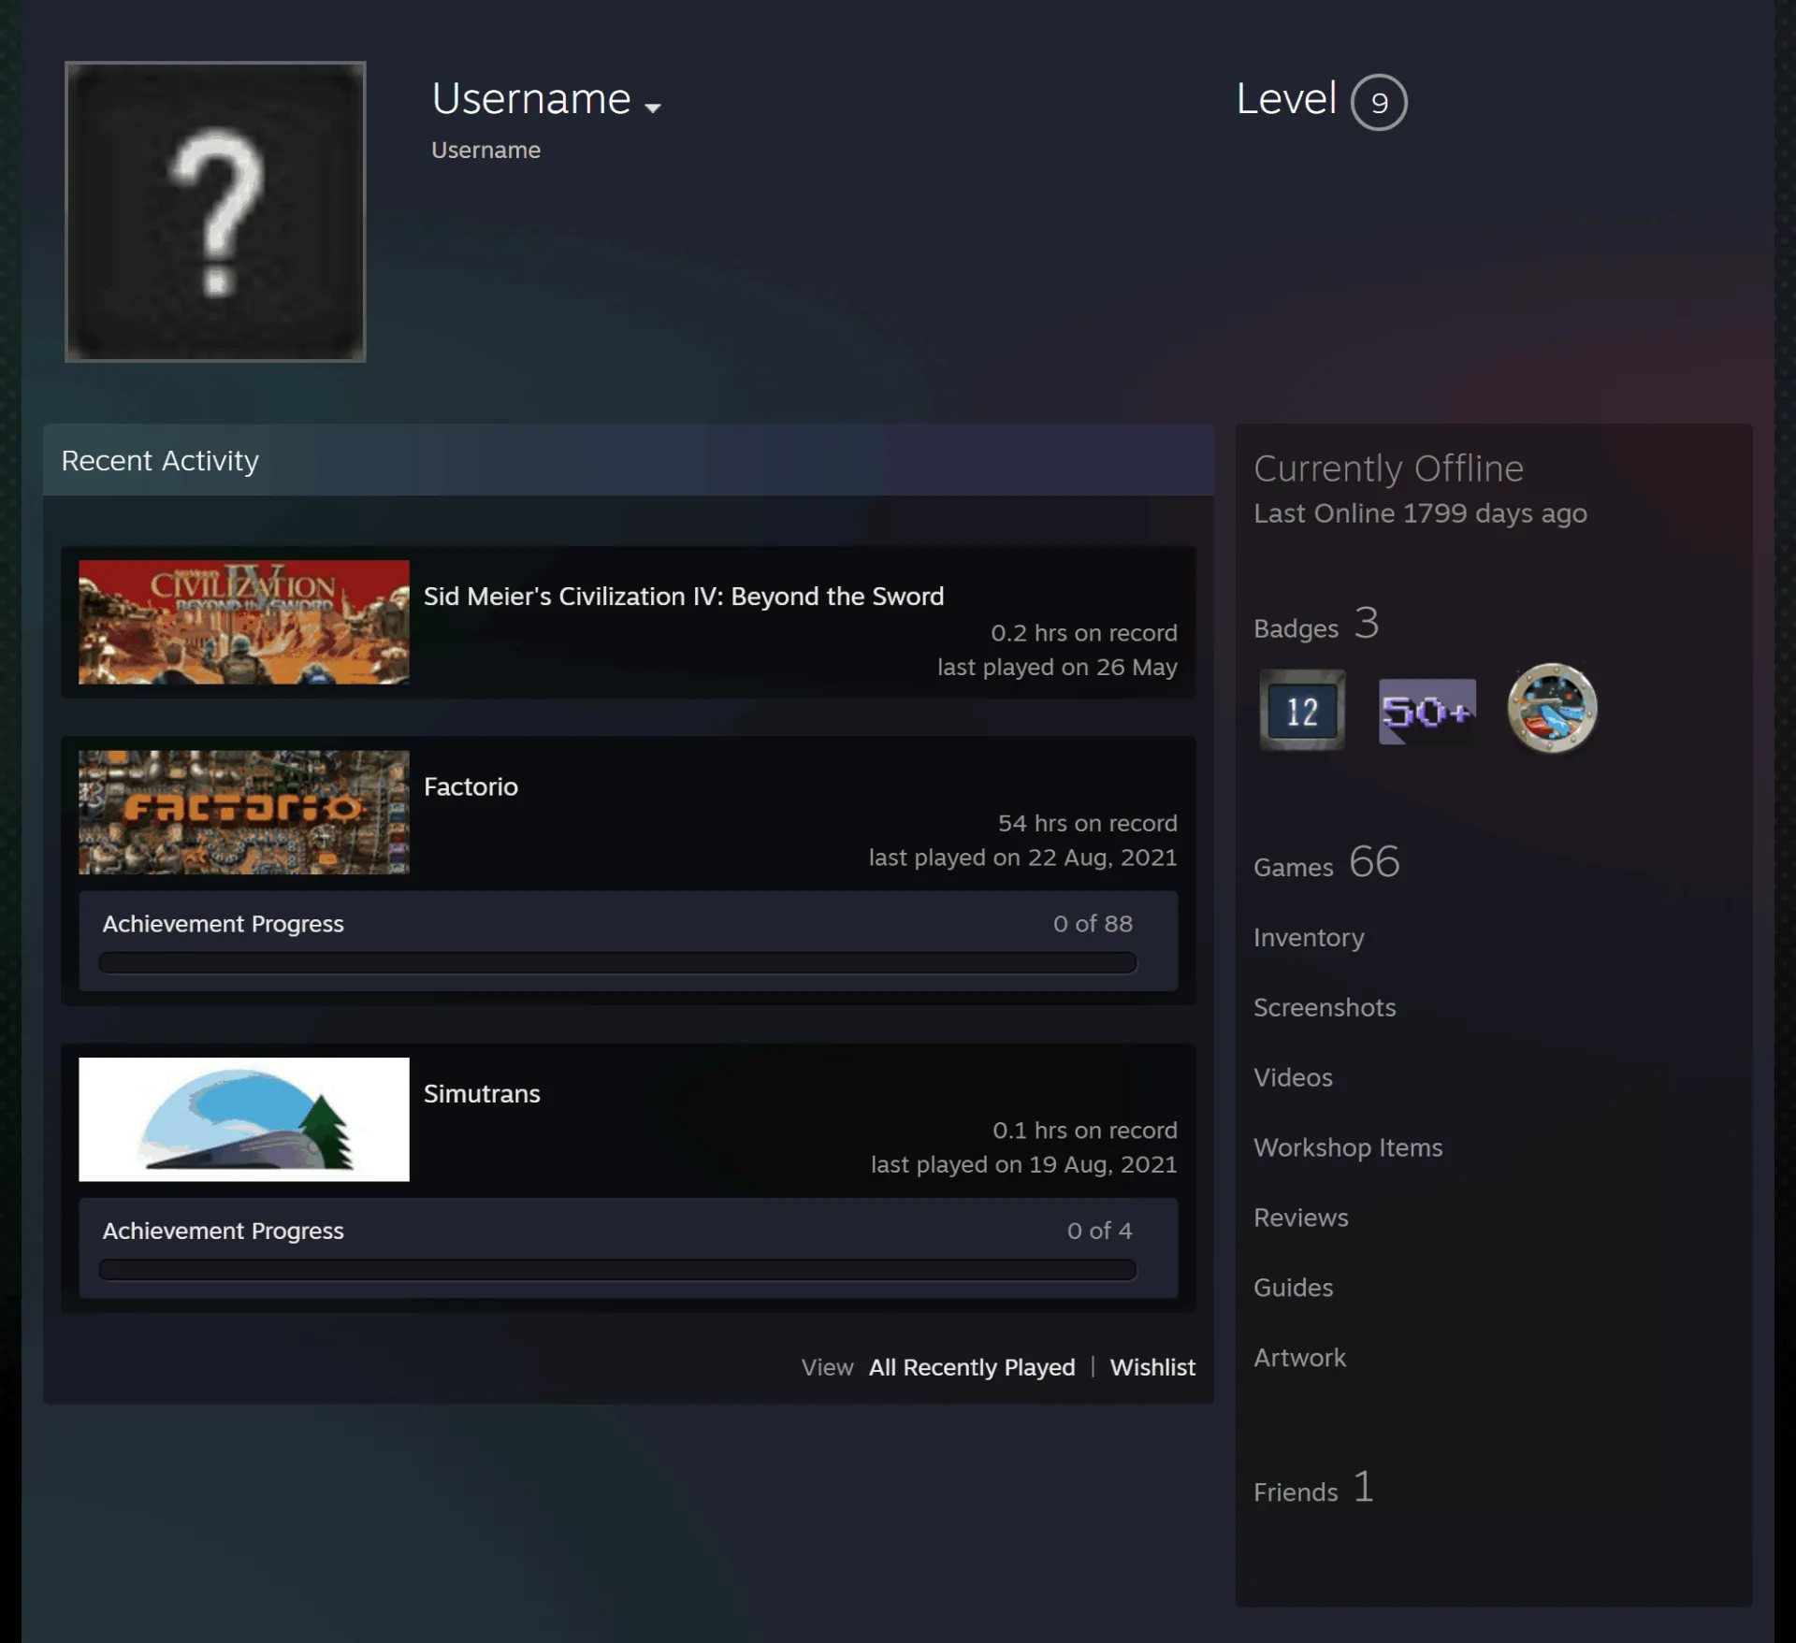This screenshot has height=1643, width=1796.
Task: Open the Inventory link
Action: pyautogui.click(x=1309, y=938)
